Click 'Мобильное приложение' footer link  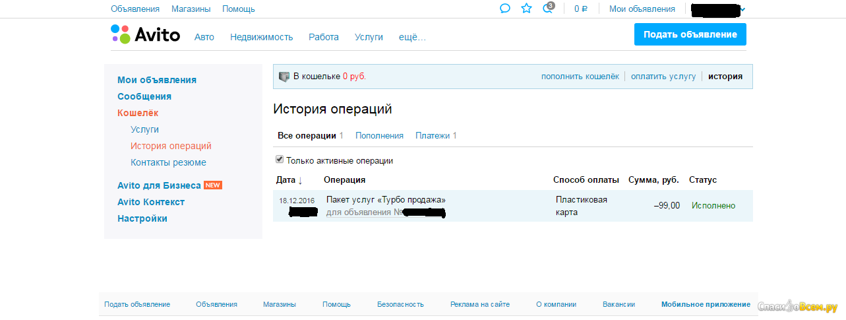[x=706, y=304]
